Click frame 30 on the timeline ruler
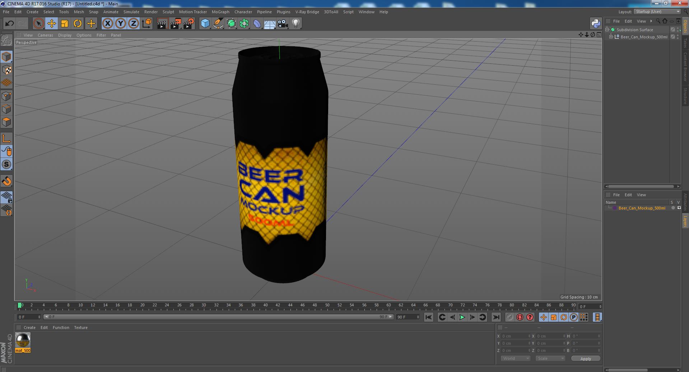689x372 pixels. pos(204,306)
